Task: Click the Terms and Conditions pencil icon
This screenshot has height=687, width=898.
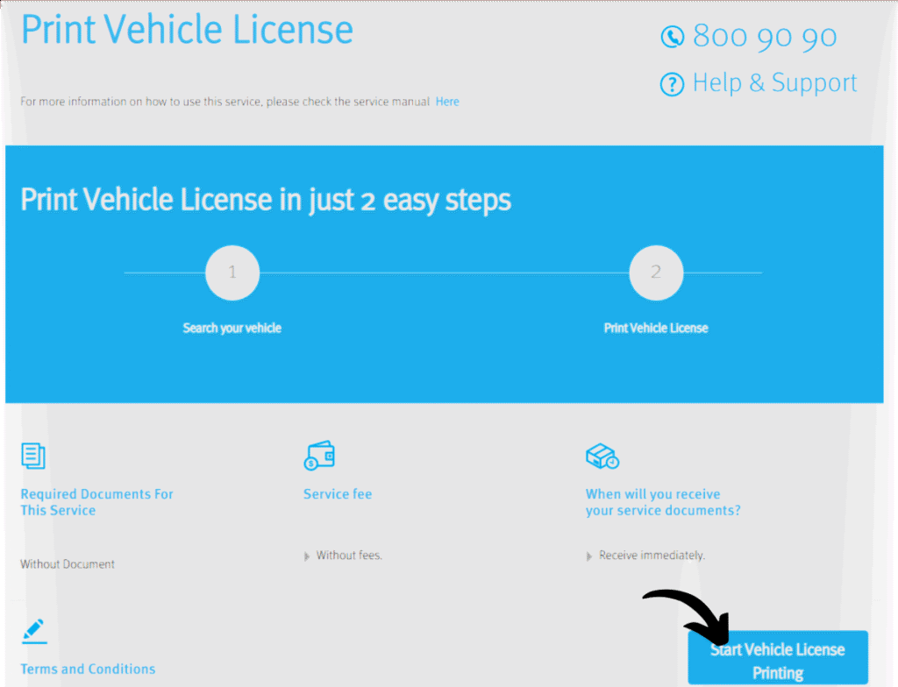Action: (34, 631)
